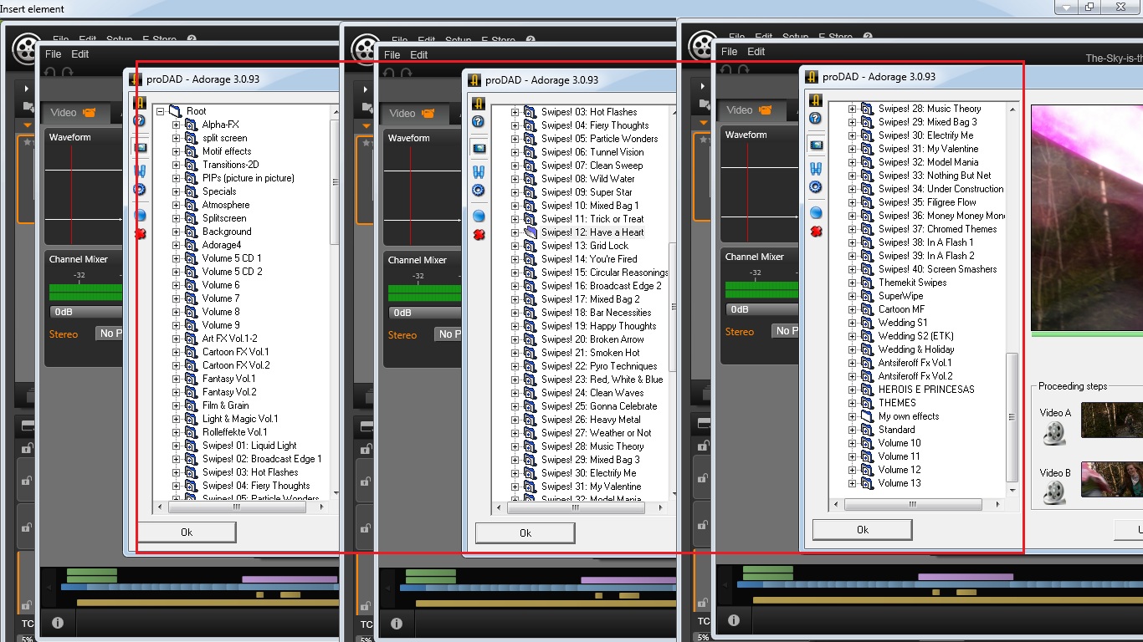Screen dimensions: 1143x642
Task: Click the Video A forest thumbnail
Action: pyautogui.click(x=1112, y=420)
